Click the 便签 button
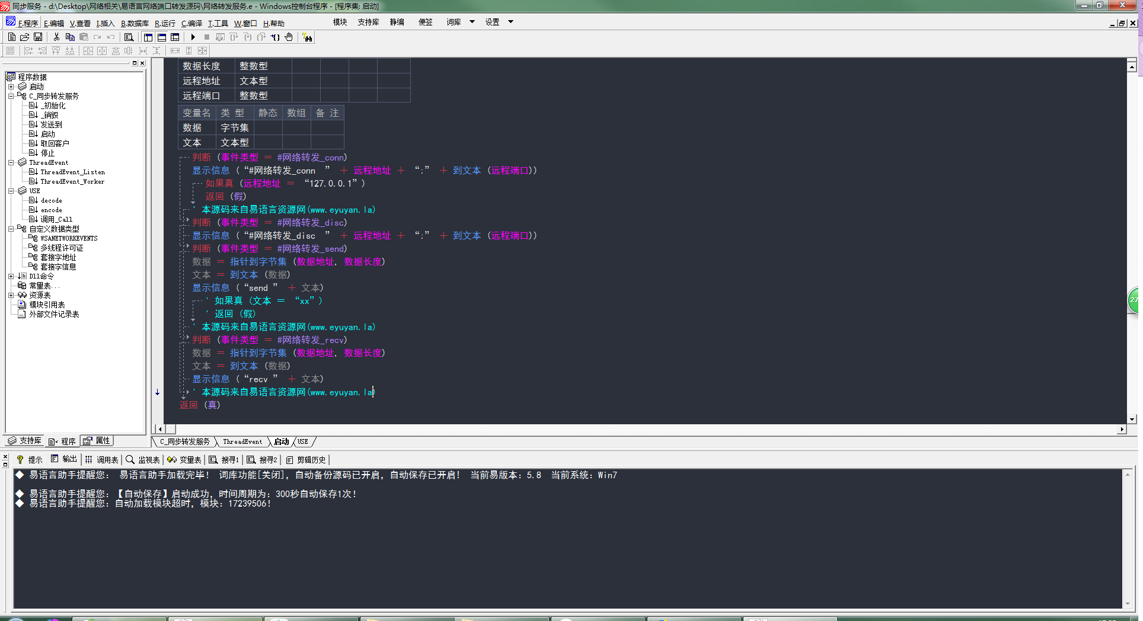 click(x=426, y=22)
